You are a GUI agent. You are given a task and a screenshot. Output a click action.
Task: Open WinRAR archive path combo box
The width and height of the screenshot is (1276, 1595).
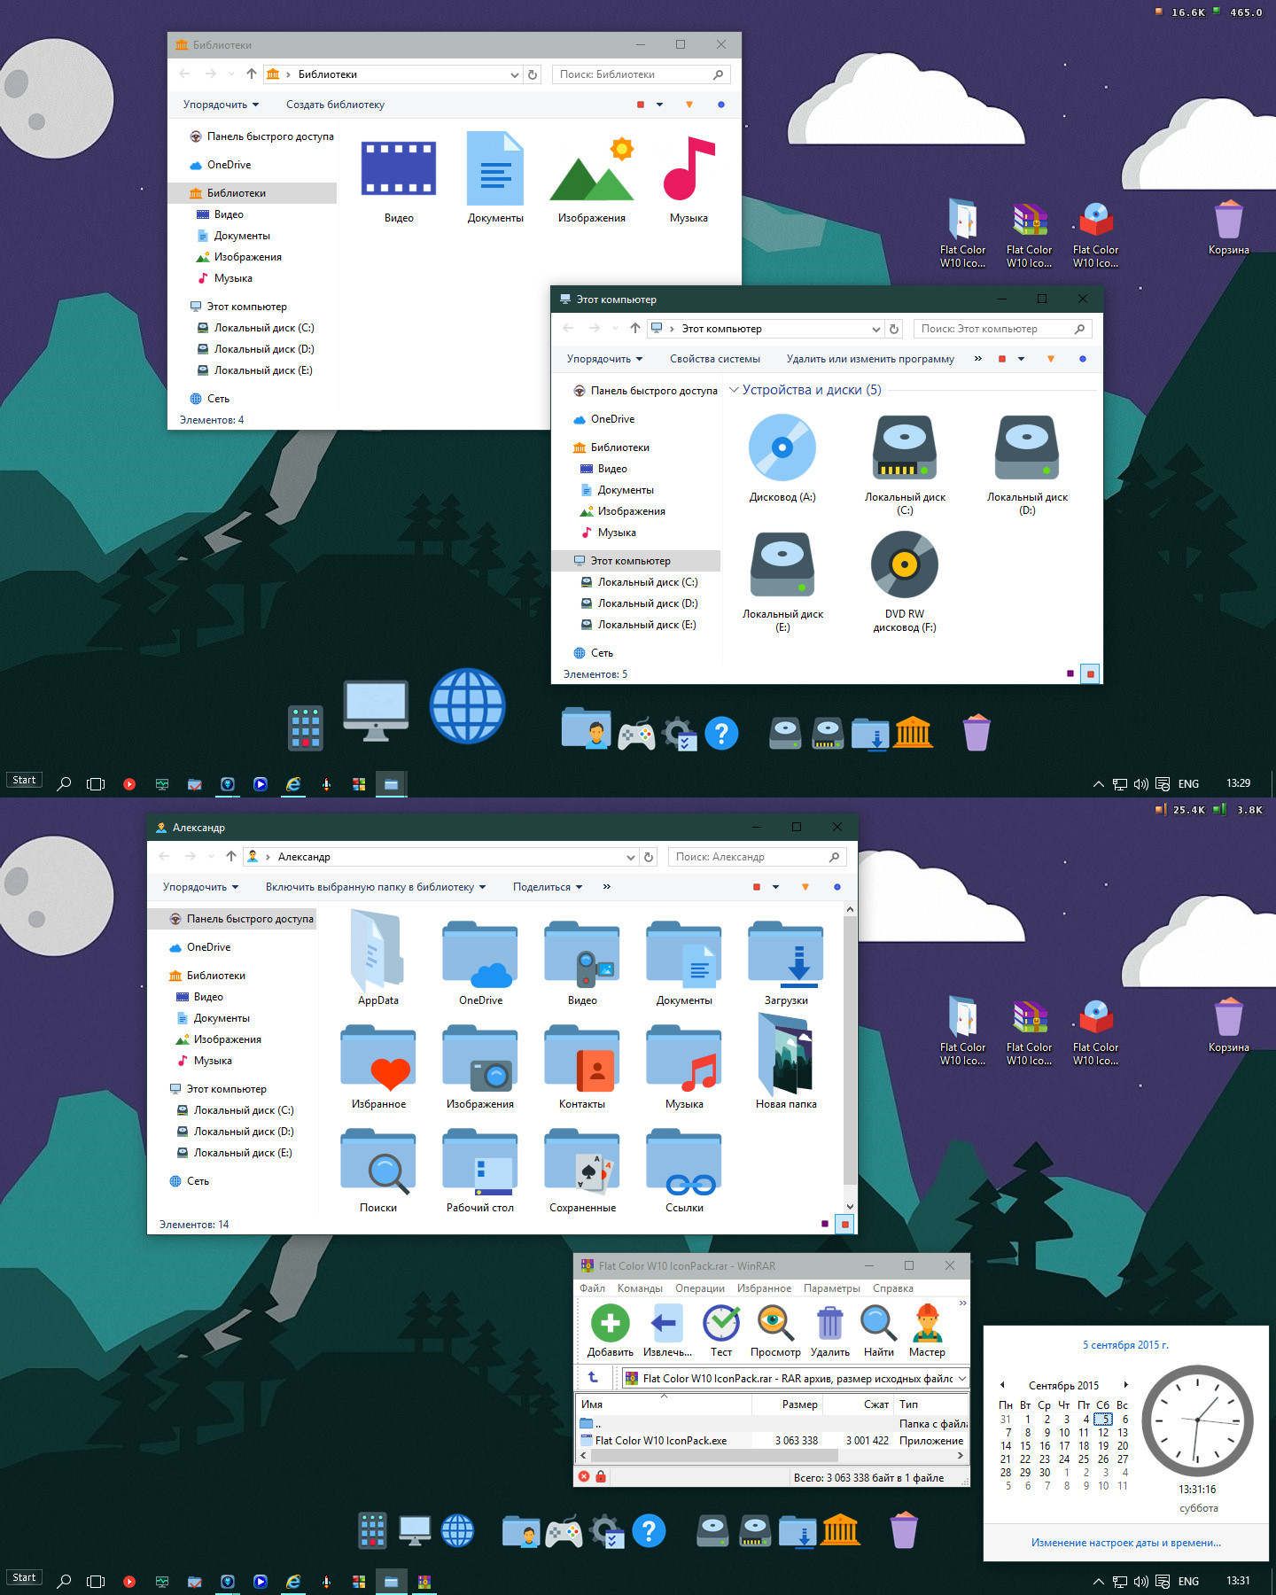pyautogui.click(x=795, y=1378)
